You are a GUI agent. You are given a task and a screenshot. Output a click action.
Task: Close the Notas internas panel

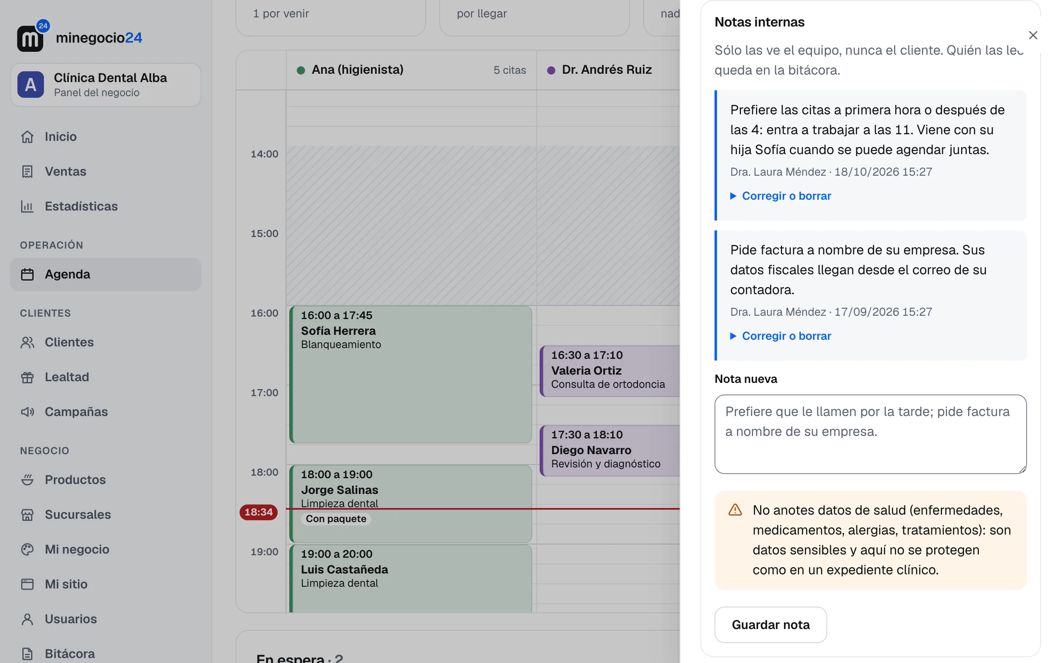pos(1033,35)
